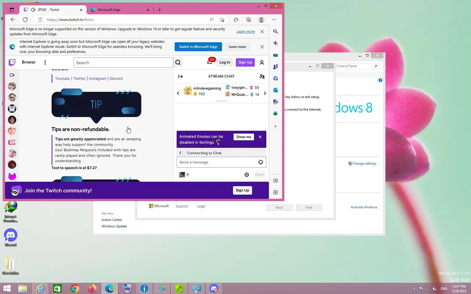Open Edge tab actions menu
The width and height of the screenshot is (471, 294).
click(11, 10)
